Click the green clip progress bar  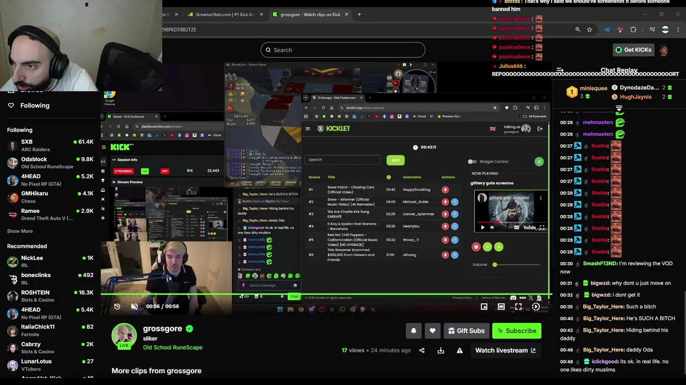(325, 295)
